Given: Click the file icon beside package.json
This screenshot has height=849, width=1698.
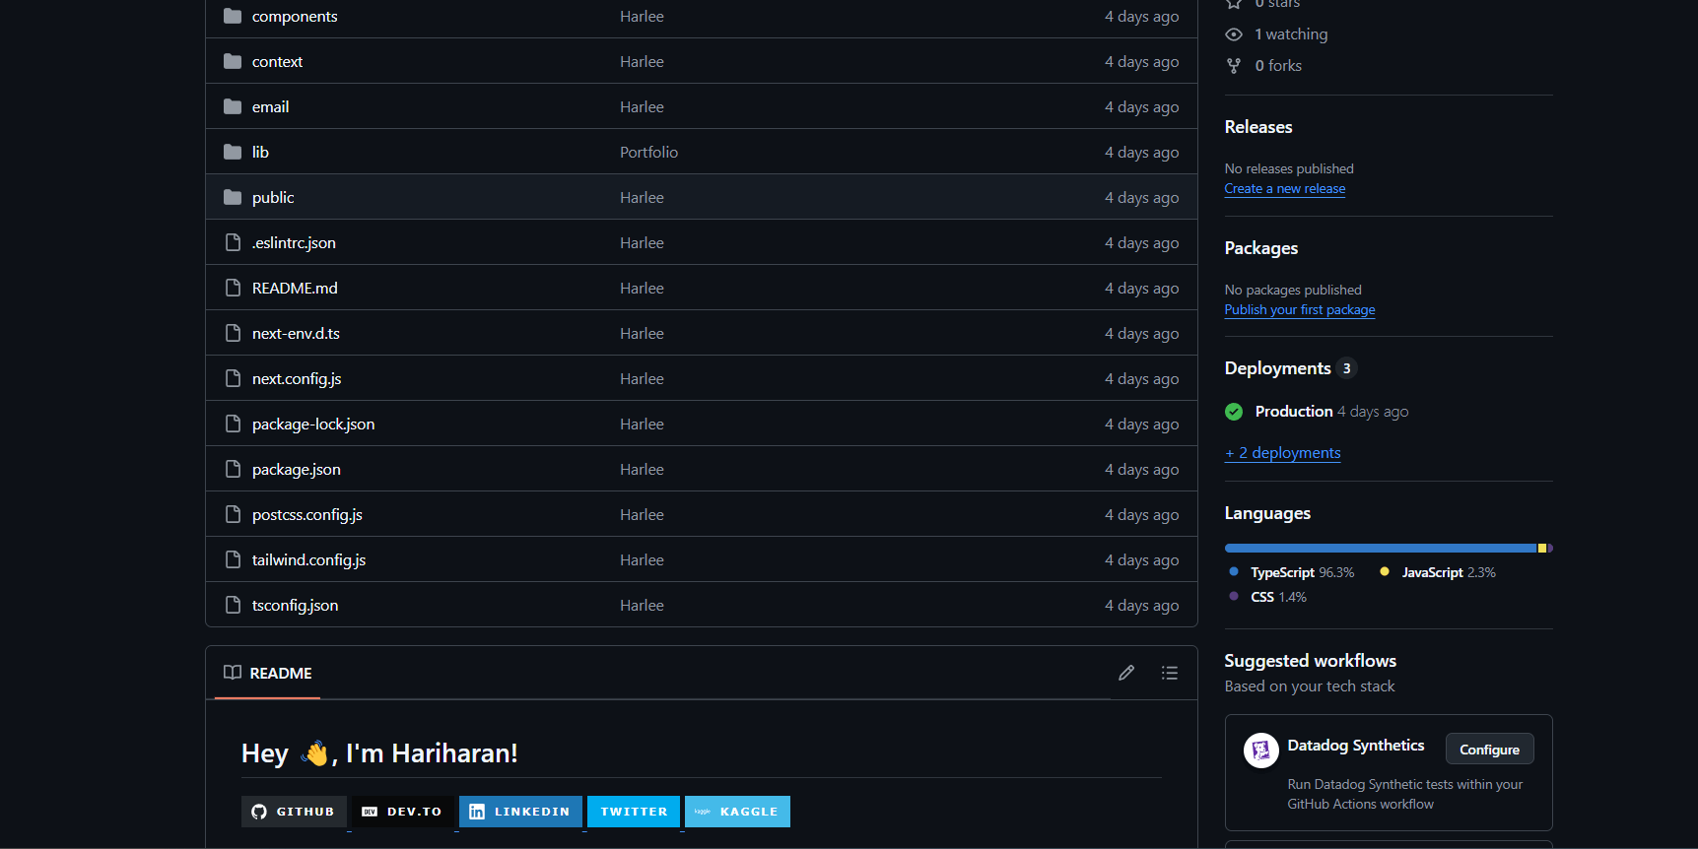Looking at the screenshot, I should tap(233, 470).
